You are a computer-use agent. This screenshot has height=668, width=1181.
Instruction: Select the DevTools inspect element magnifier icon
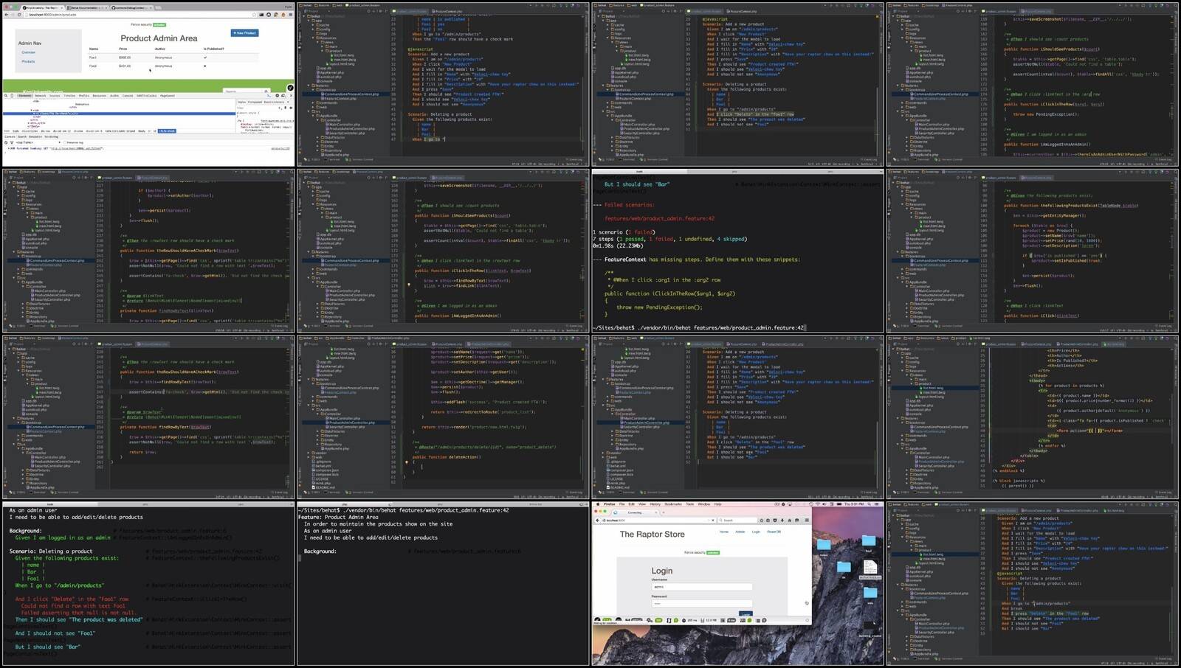(7, 95)
